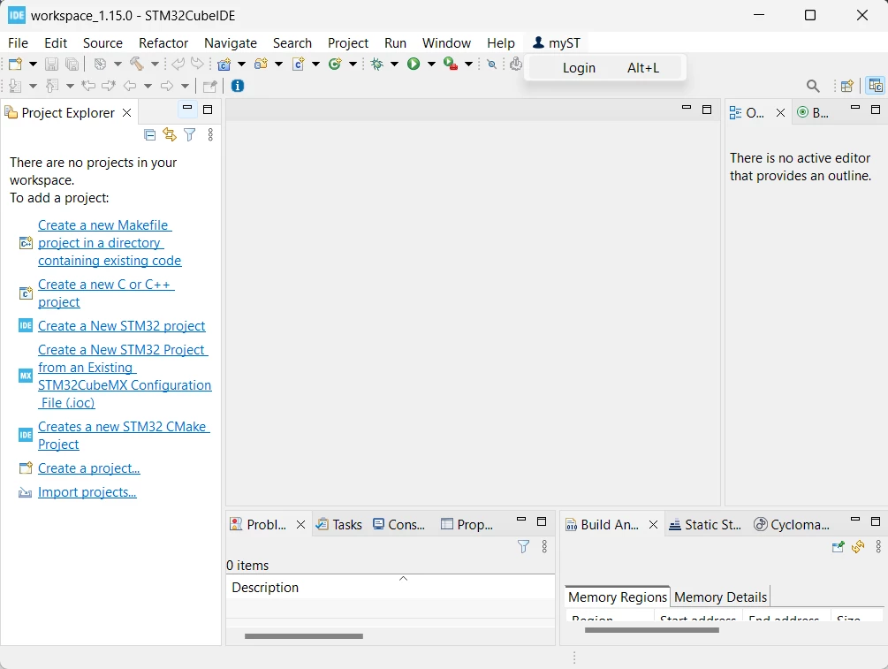Switch to the Static Stack Analyzer tab
The height and width of the screenshot is (669, 888).
(705, 525)
